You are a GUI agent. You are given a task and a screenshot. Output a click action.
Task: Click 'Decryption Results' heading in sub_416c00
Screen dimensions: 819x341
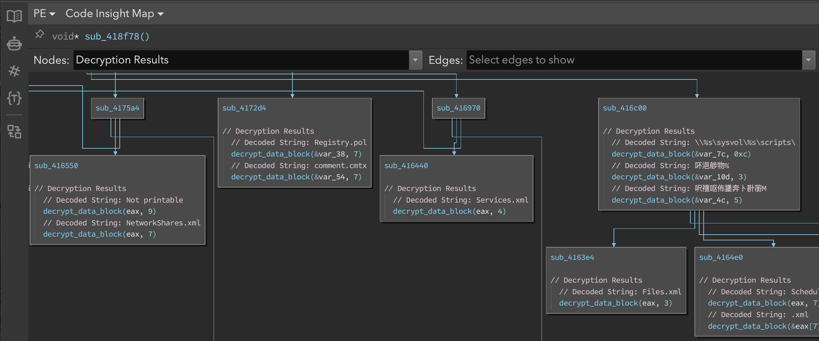649,131
